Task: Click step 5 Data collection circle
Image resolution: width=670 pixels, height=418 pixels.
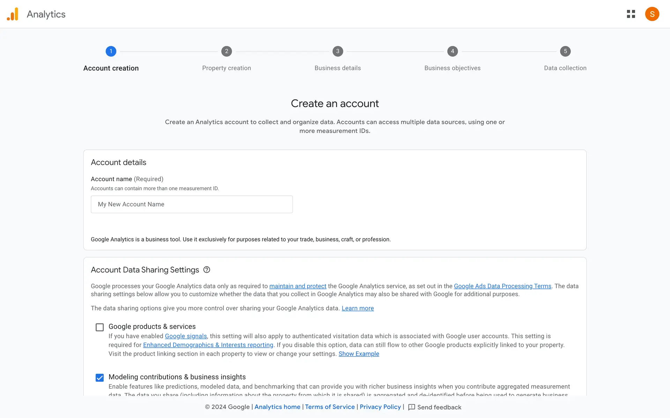Action: 565,51
